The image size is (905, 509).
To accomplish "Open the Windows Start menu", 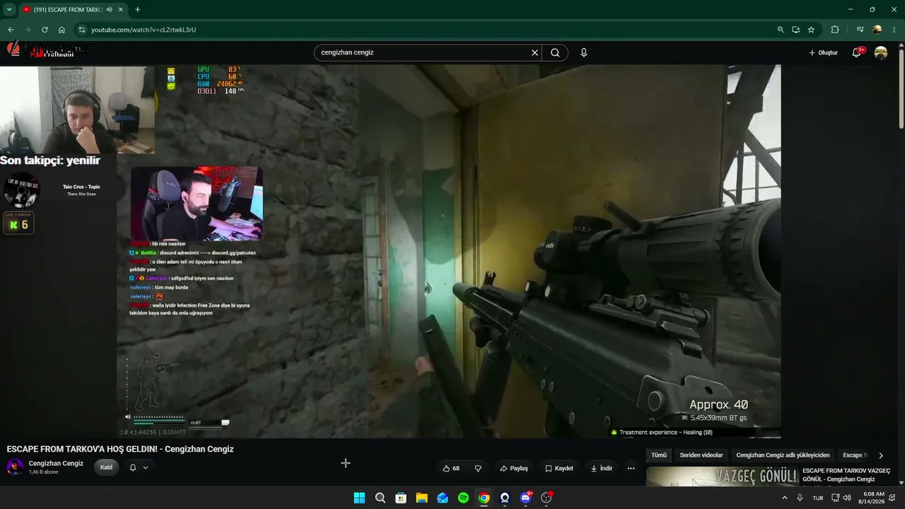I will [359, 498].
